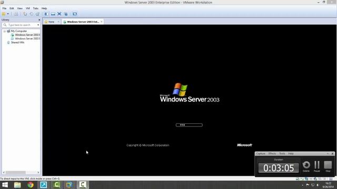
Task: Open Google Chrome from the taskbar
Action: click(x=31, y=185)
